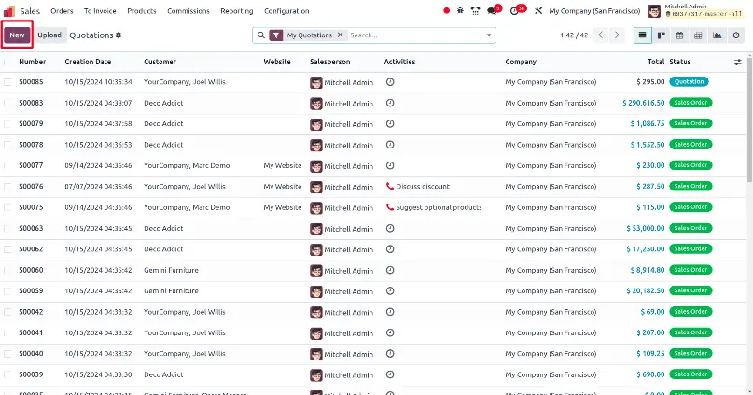
Task: Click the Upload button
Action: pos(49,35)
